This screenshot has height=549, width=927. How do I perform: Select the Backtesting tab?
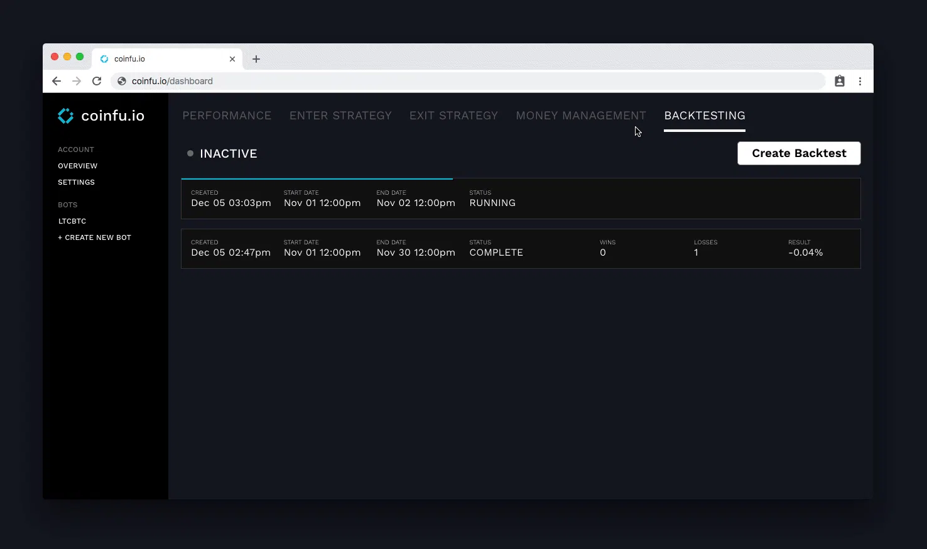click(x=705, y=116)
